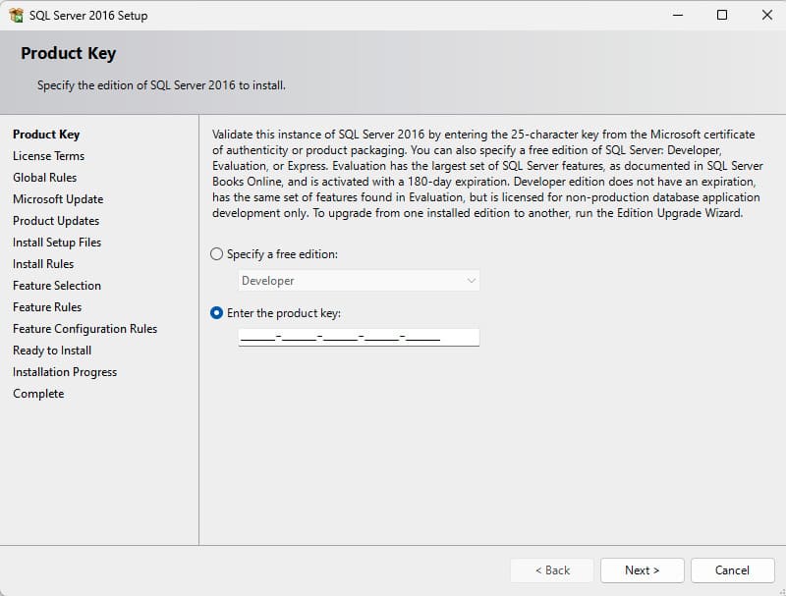Choose the Install Setup Files step
This screenshot has height=596, width=786.
pos(57,243)
